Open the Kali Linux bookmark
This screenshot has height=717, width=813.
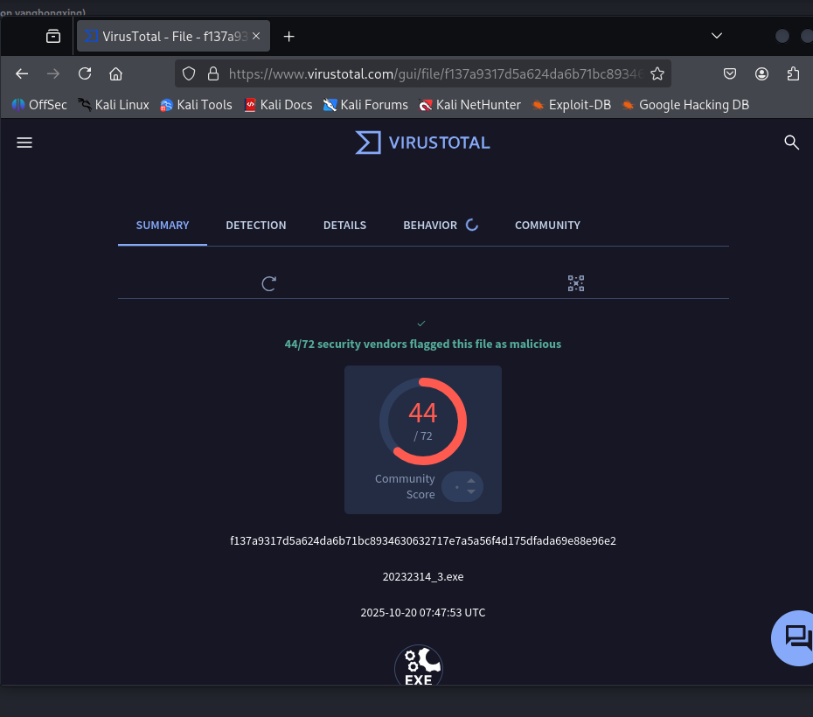point(114,105)
